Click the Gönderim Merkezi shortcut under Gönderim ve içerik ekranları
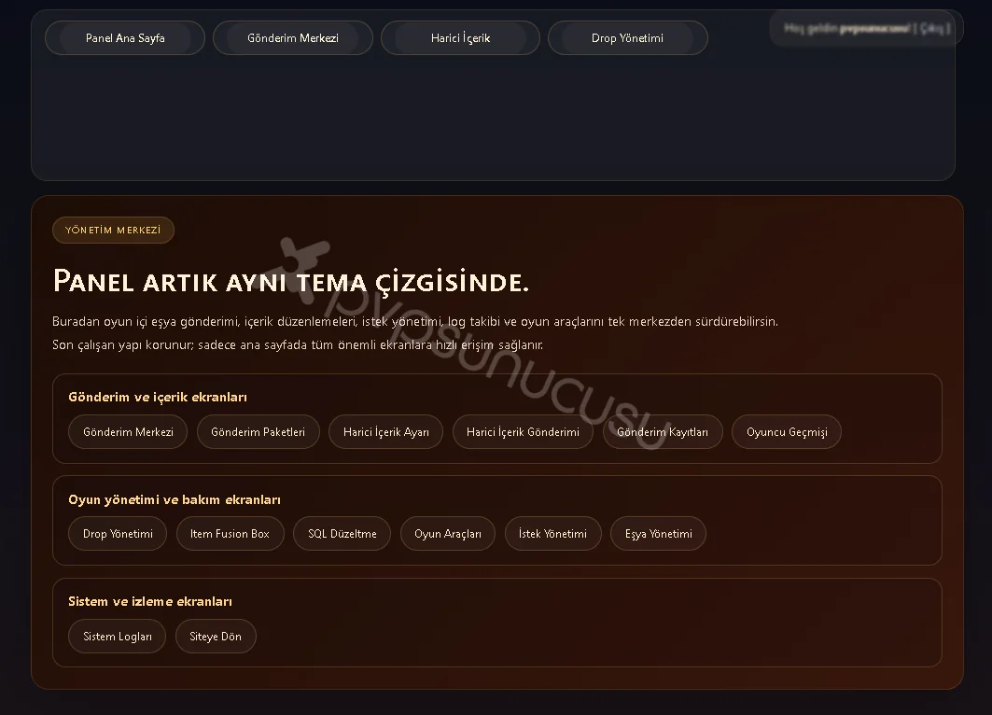 pyautogui.click(x=128, y=432)
